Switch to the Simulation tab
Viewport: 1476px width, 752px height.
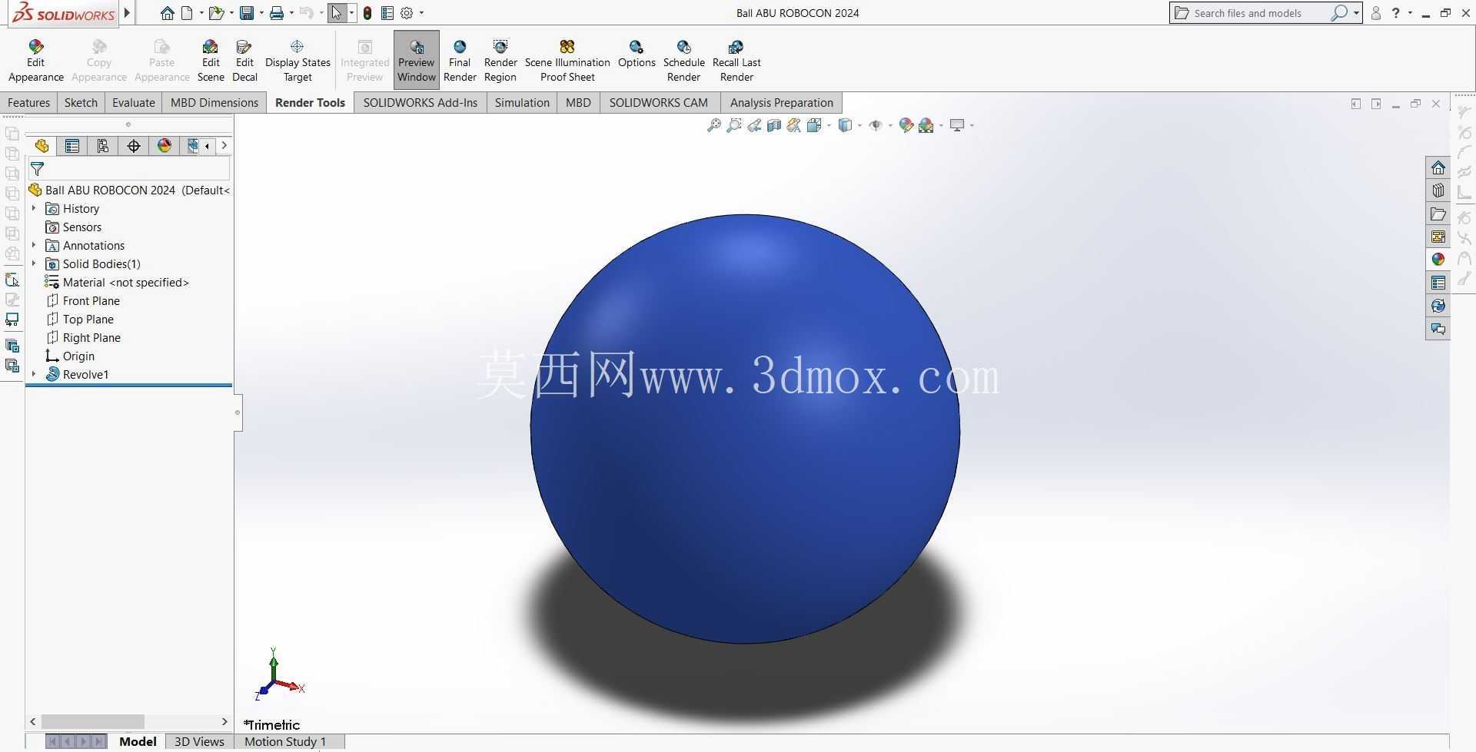(522, 103)
